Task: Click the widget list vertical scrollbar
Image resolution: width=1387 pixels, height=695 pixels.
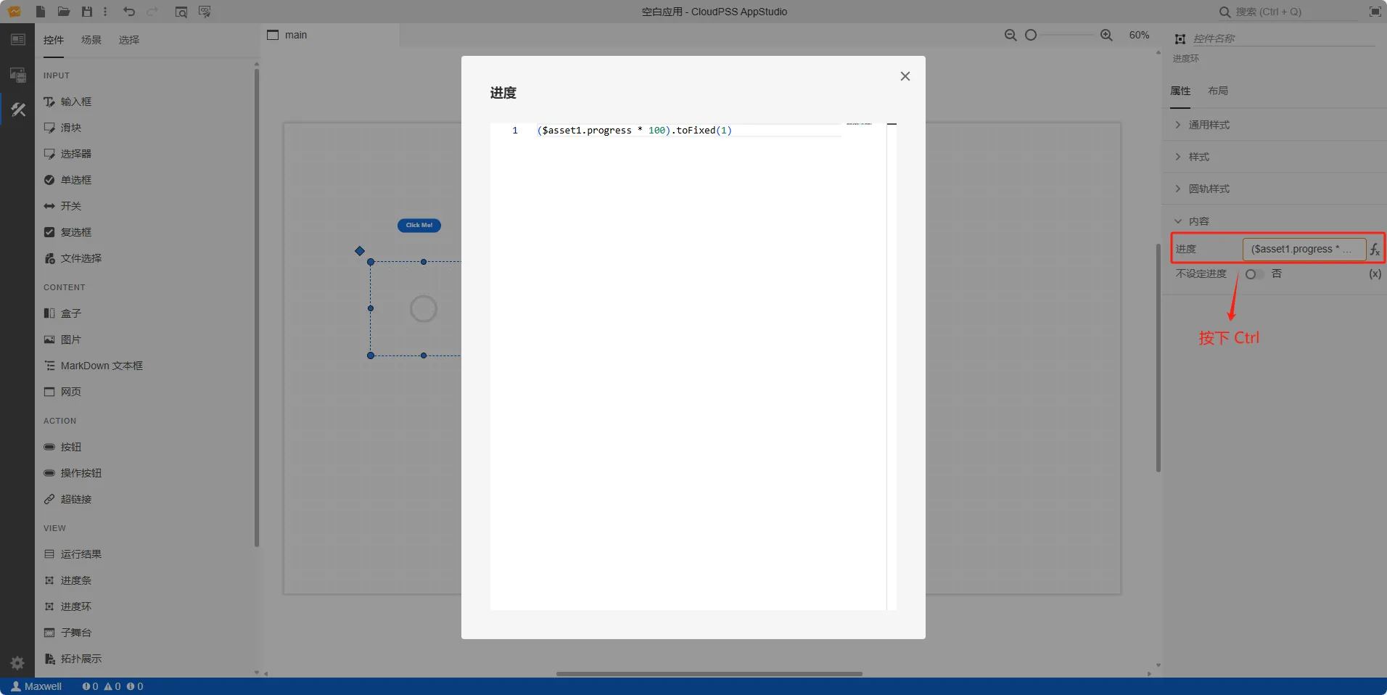Action: point(257,307)
